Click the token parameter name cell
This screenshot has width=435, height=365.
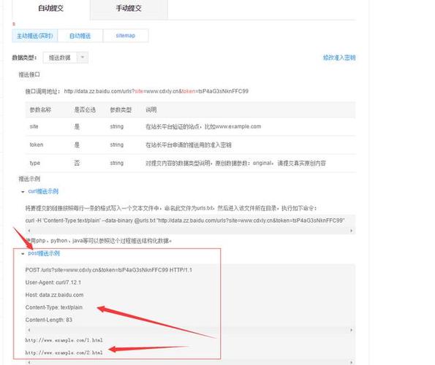pyautogui.click(x=37, y=145)
